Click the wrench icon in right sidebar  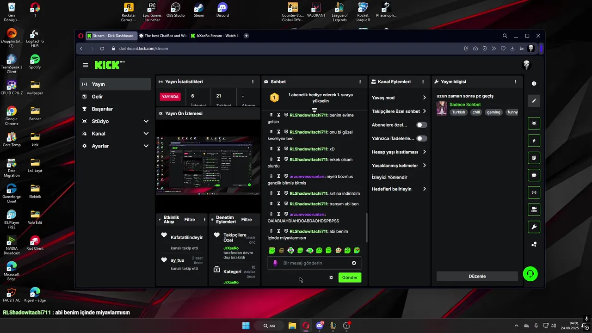(534, 227)
